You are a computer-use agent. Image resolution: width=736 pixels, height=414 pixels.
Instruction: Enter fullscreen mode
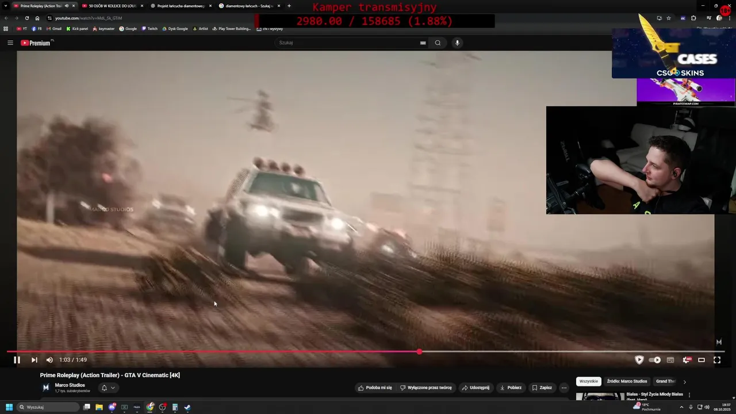coord(717,360)
